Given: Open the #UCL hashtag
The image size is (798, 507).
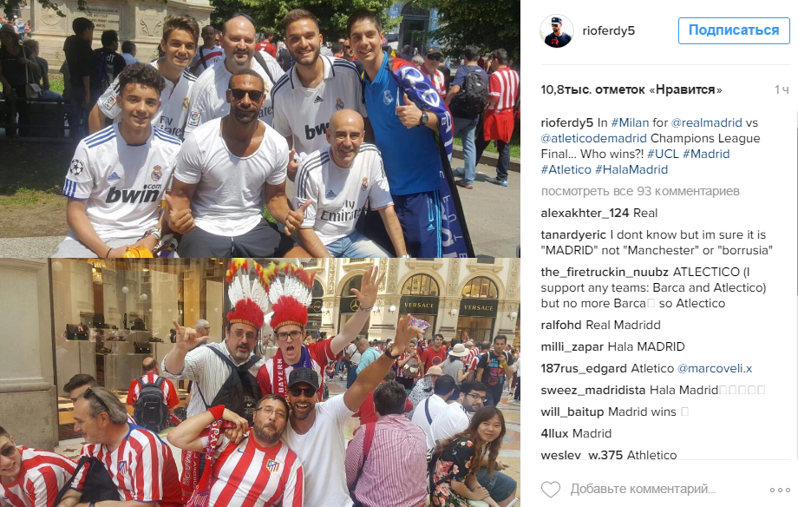Looking at the screenshot, I should tap(663, 154).
